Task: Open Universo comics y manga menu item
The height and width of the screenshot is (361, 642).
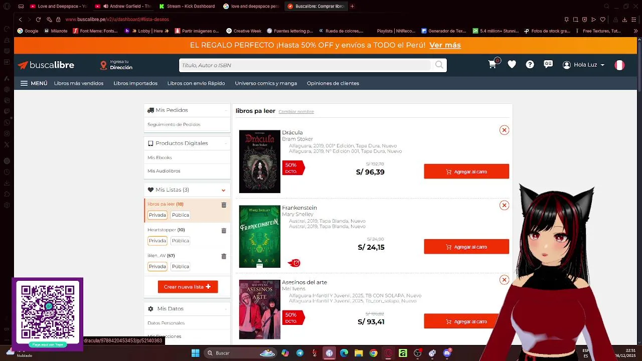Action: point(266,83)
